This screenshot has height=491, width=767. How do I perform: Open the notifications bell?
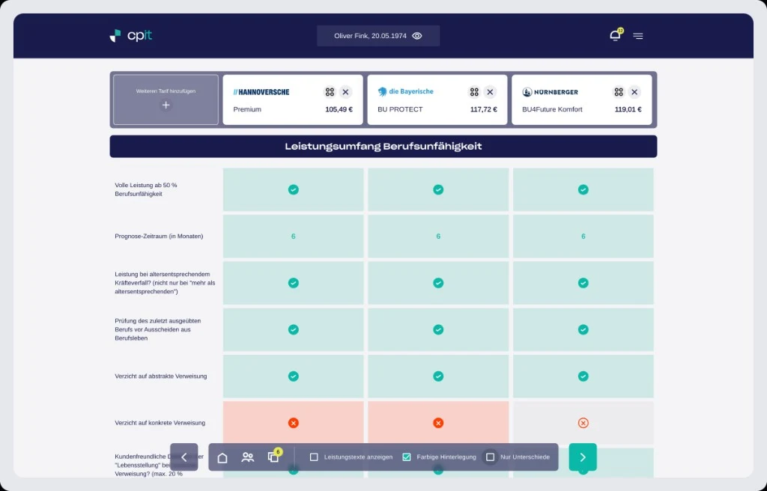tap(615, 36)
